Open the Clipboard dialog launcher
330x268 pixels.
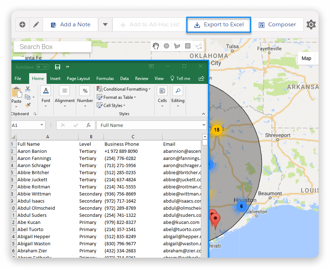(x=35, y=114)
